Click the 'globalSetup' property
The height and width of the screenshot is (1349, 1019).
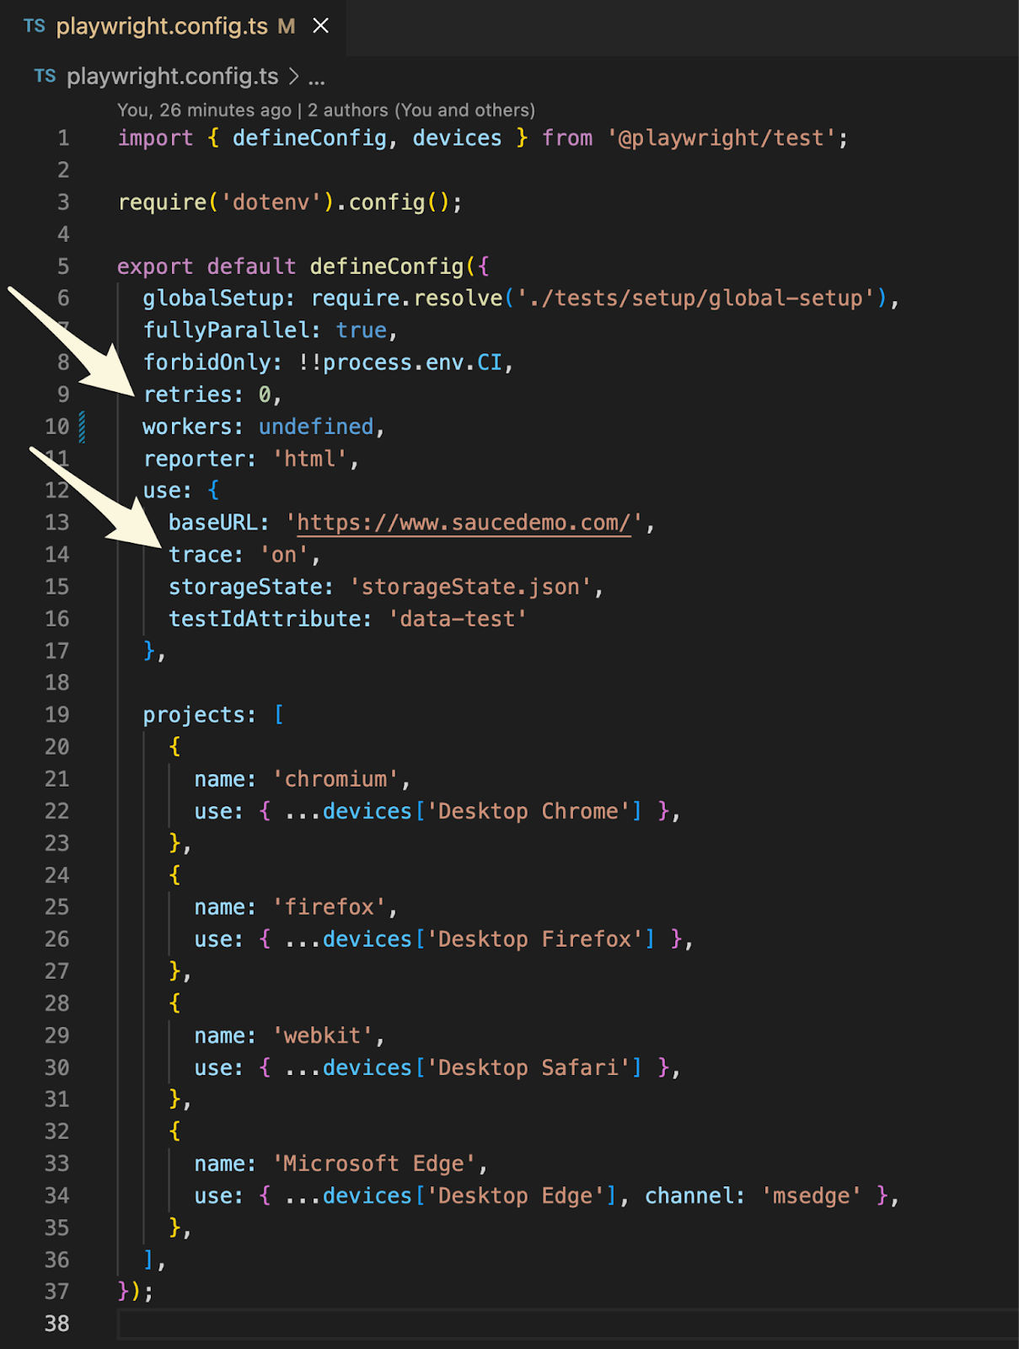pos(213,298)
